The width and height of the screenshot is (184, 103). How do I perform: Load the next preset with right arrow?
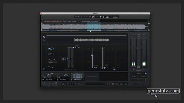(x=108, y=84)
